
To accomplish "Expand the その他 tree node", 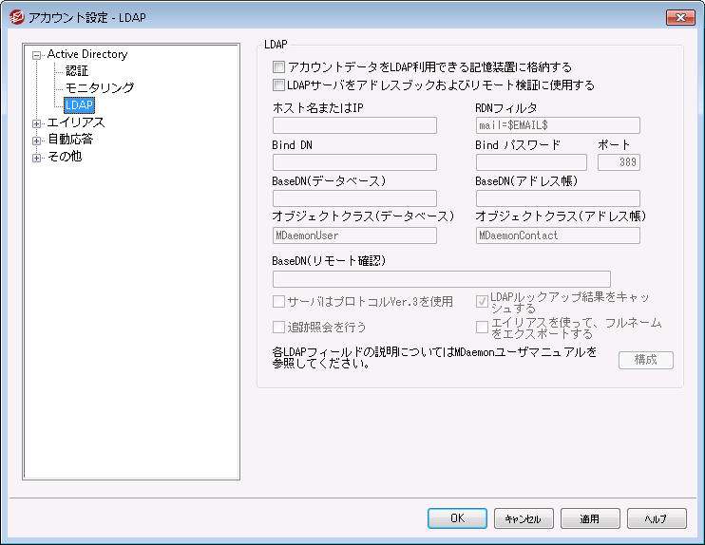I will [37, 157].
